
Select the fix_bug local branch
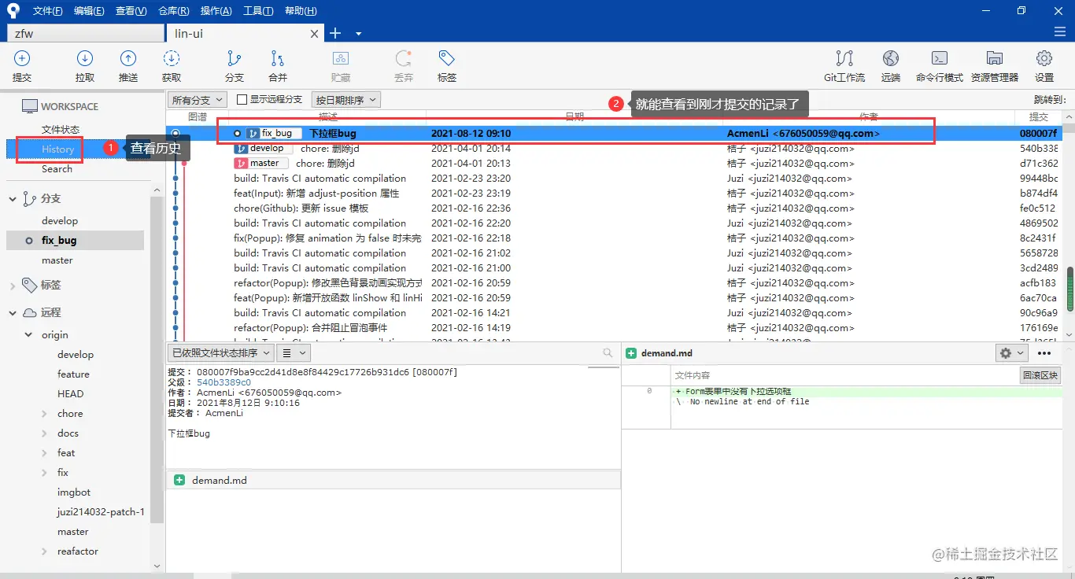coord(75,241)
